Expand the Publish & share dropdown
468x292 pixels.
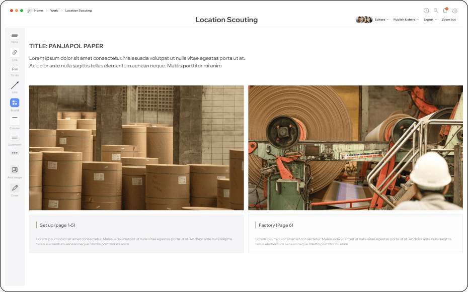pos(406,20)
